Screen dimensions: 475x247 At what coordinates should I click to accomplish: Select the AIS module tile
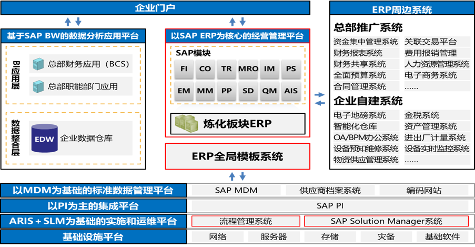click(291, 91)
